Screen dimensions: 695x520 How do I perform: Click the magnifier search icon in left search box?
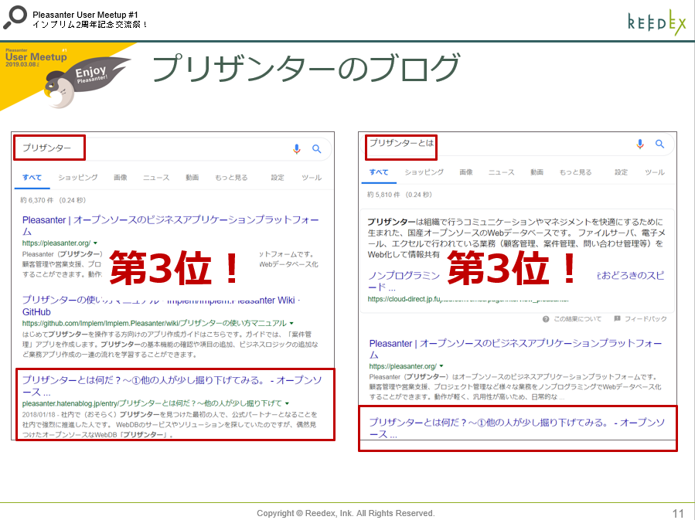coord(316,149)
